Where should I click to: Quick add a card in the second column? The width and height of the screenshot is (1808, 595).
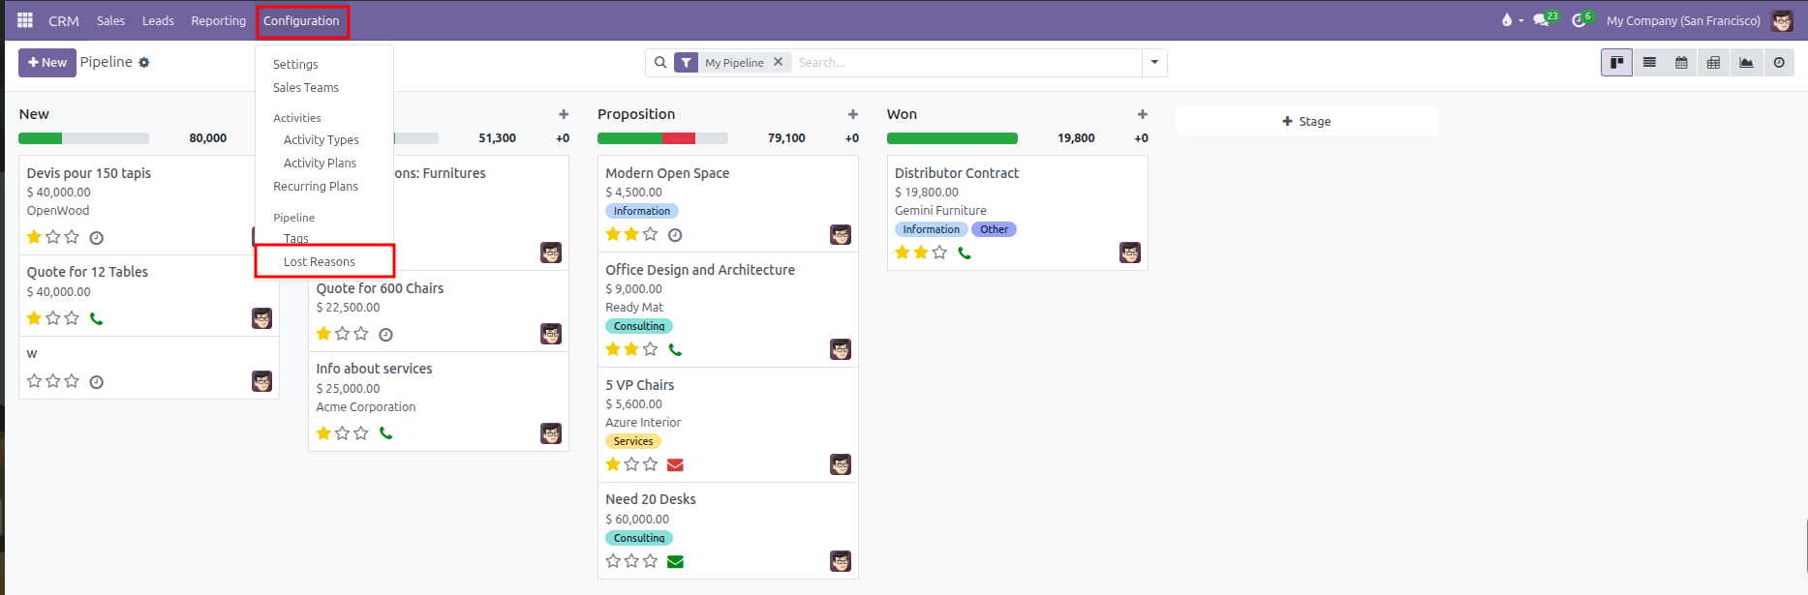(564, 114)
